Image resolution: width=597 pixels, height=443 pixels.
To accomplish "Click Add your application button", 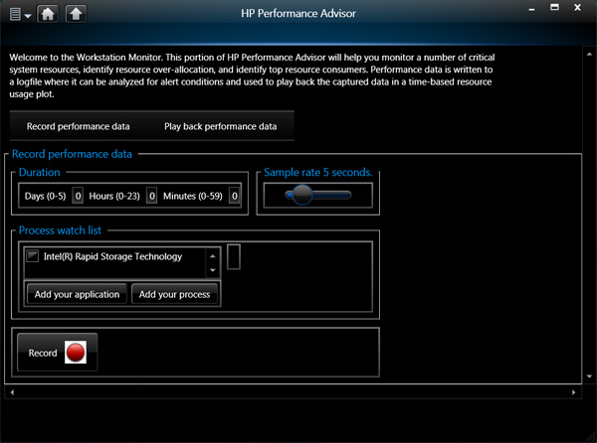I will [x=77, y=294].
